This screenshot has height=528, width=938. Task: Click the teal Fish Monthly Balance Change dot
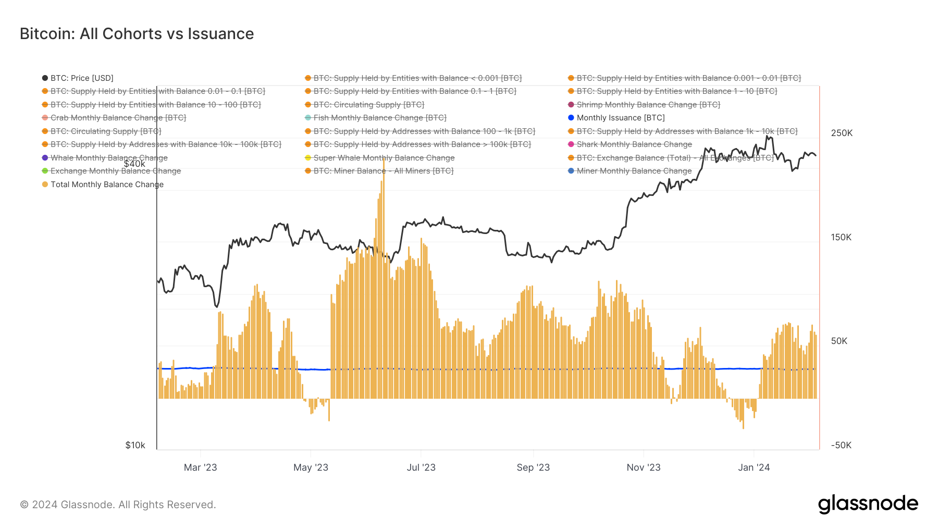(308, 118)
